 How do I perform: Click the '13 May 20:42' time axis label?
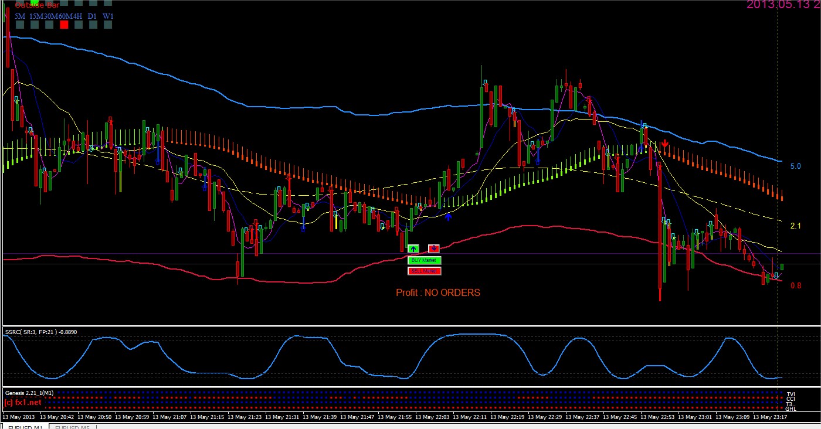(x=57, y=417)
